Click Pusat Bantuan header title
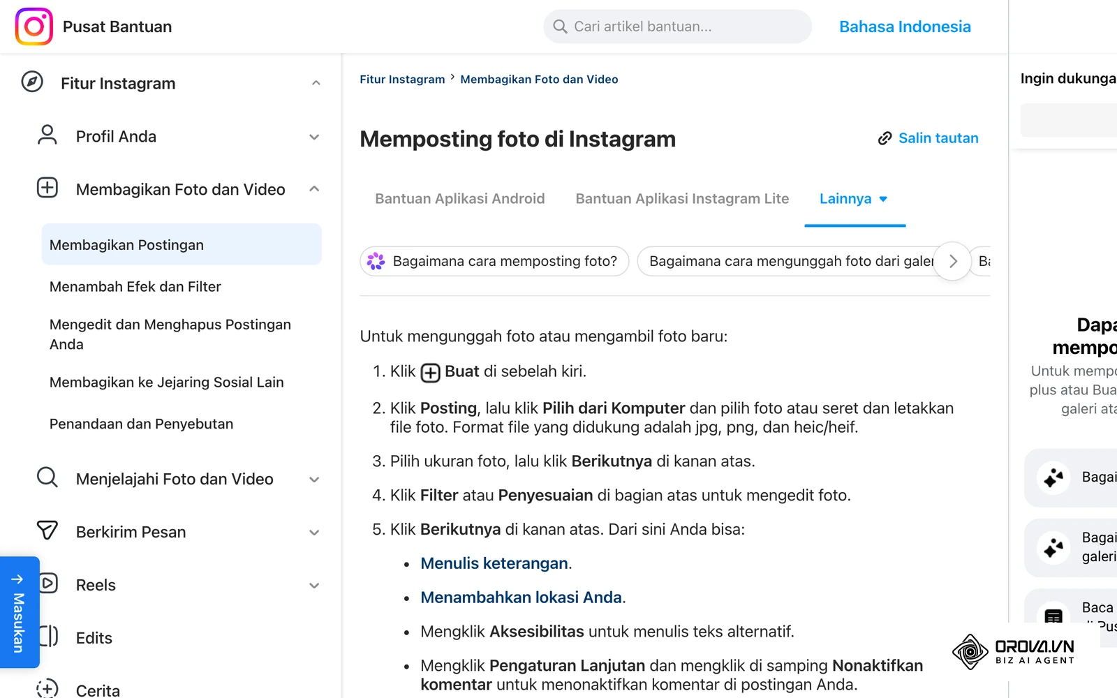The height and width of the screenshot is (698, 1117). tap(117, 27)
